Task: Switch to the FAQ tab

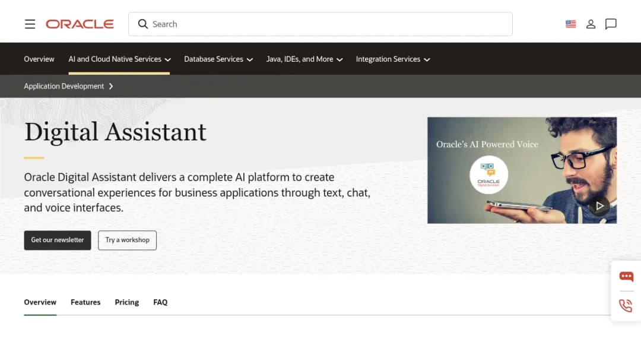Action: pyautogui.click(x=160, y=303)
